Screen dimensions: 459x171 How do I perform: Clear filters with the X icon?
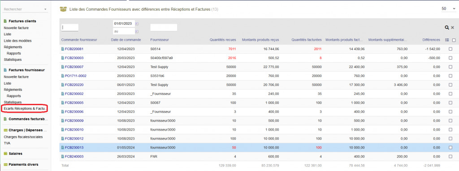[452, 27]
